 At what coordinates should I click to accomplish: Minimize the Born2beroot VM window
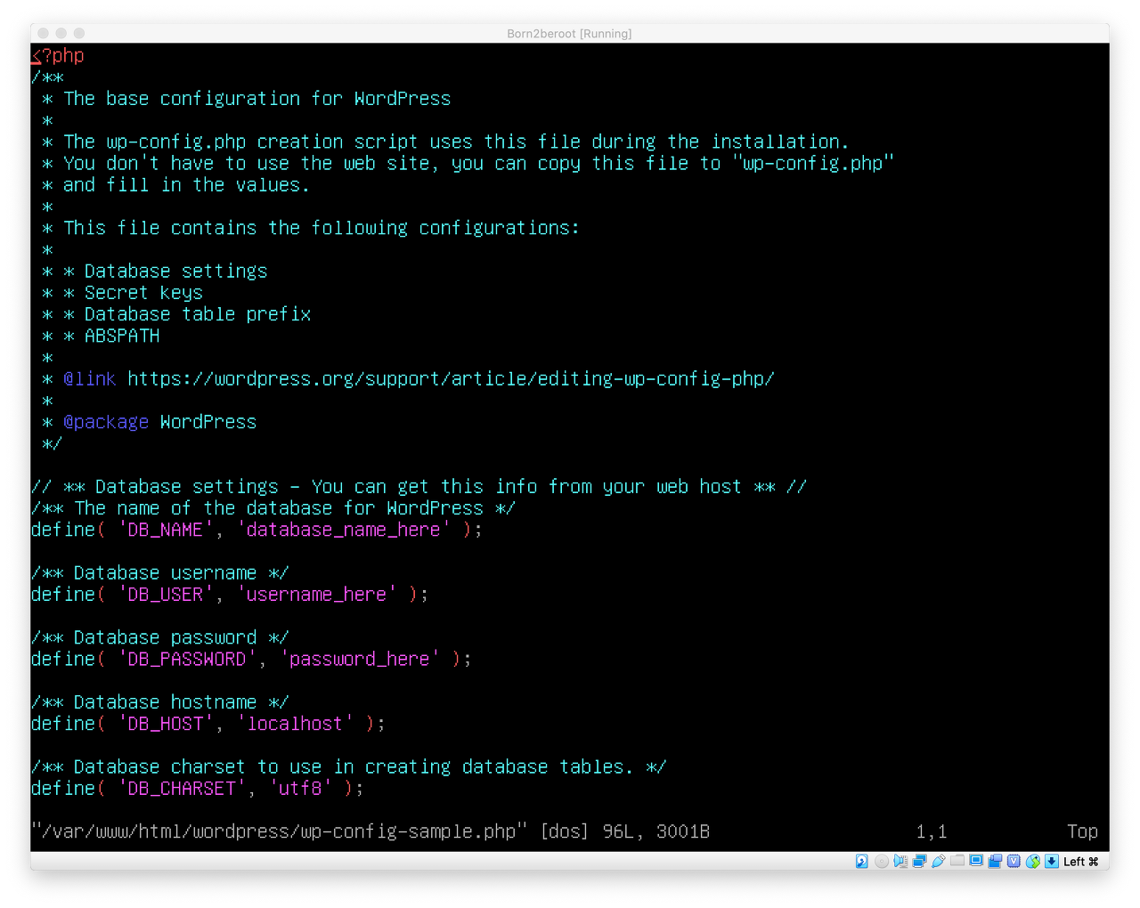tap(61, 33)
